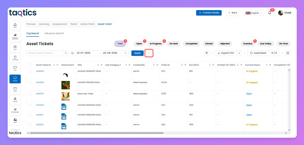This screenshot has width=304, height=145.
Task: Open the English language dropdown
Action: [x=254, y=13]
